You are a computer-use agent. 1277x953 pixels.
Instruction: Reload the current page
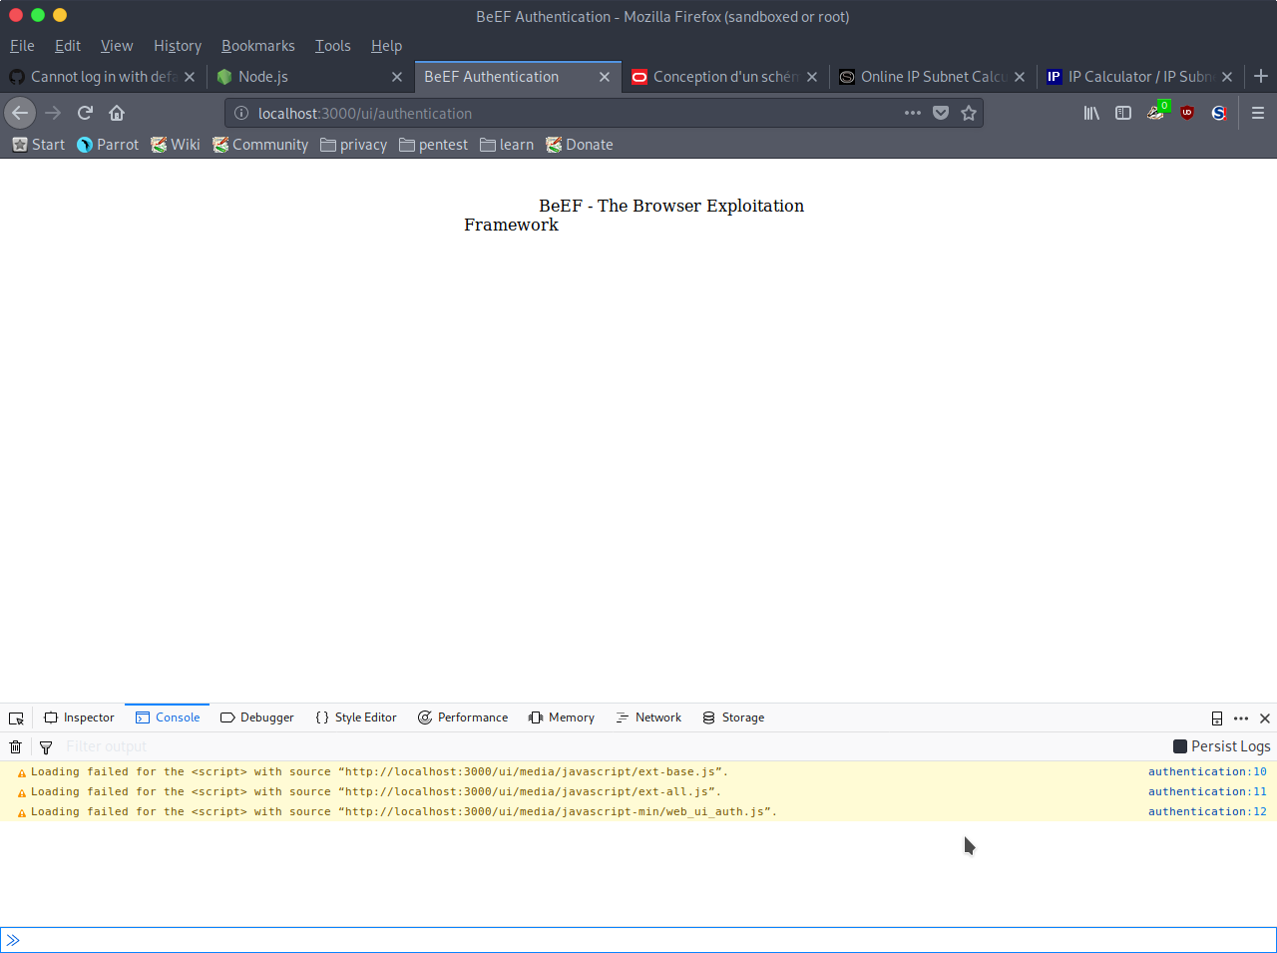tap(85, 113)
